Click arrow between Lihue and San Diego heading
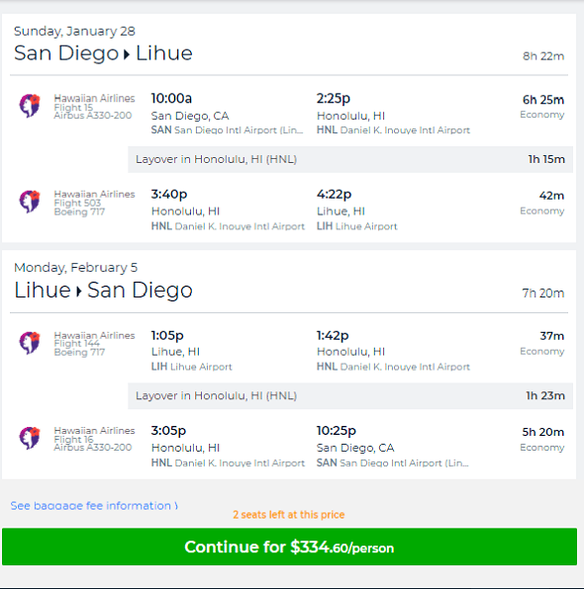Image resolution: width=584 pixels, height=589 pixels. 79,292
